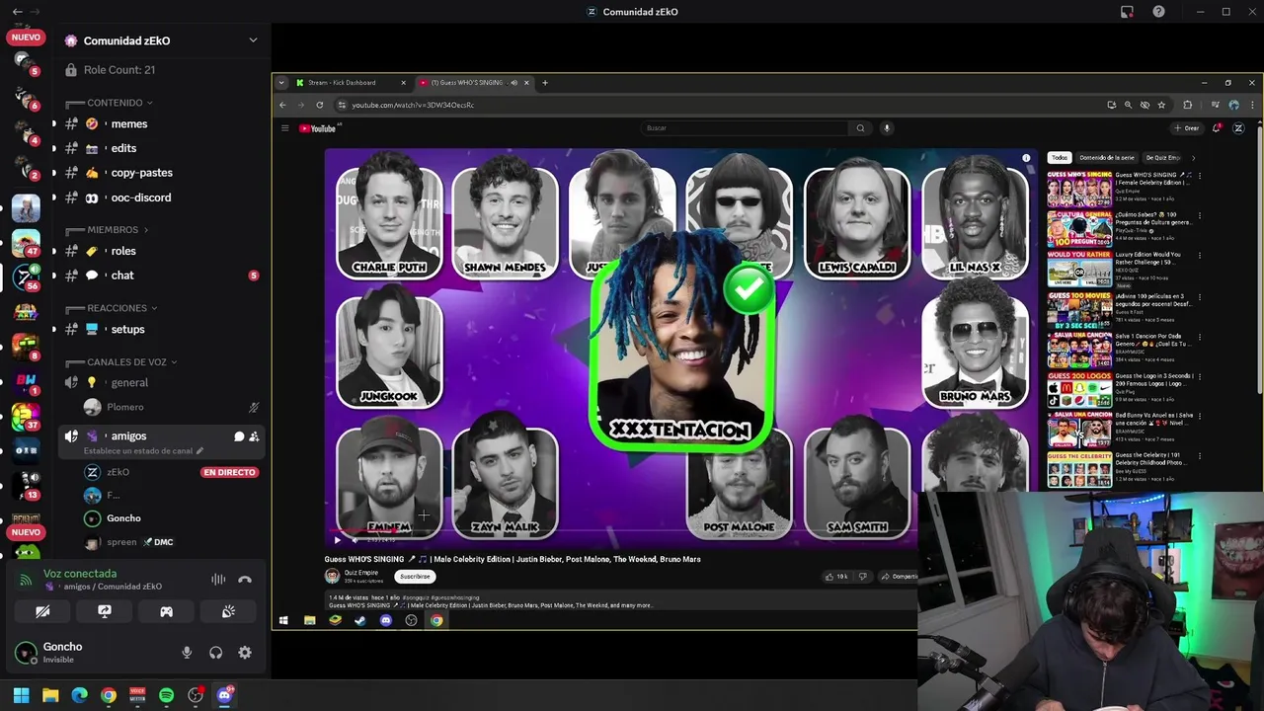Select the Todos filter chip
1264x711 pixels.
1060,158
